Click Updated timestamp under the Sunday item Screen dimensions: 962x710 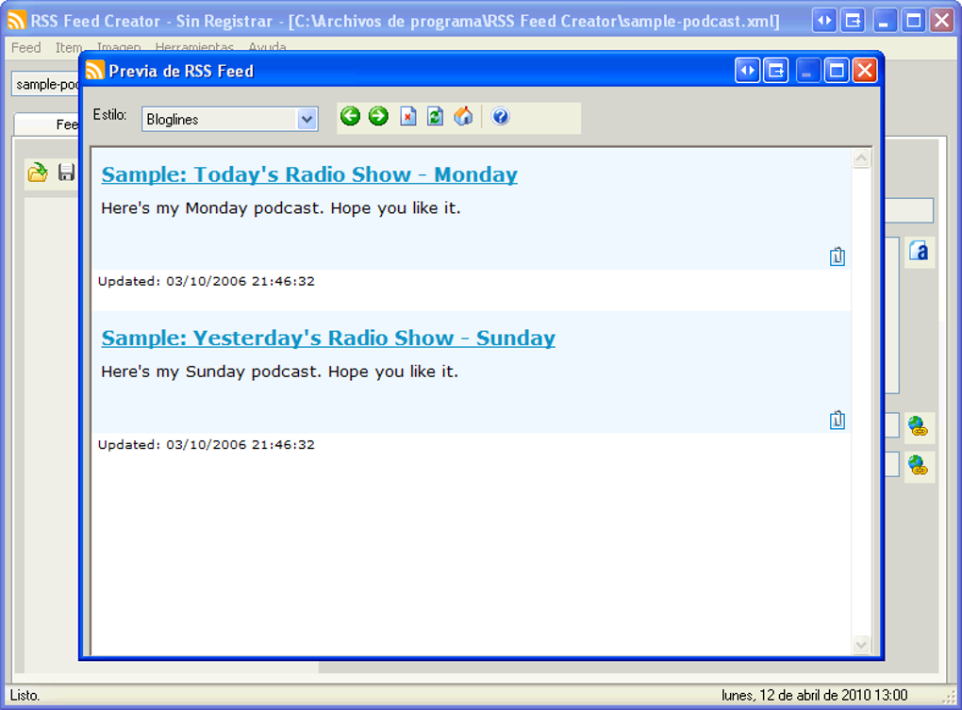207,445
